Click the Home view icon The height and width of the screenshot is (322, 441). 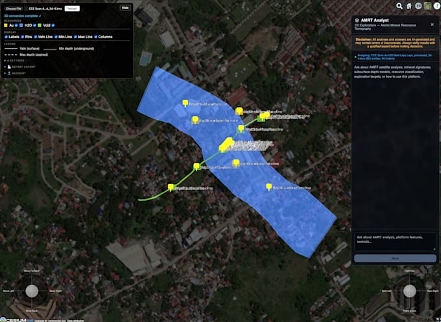click(409, 6)
